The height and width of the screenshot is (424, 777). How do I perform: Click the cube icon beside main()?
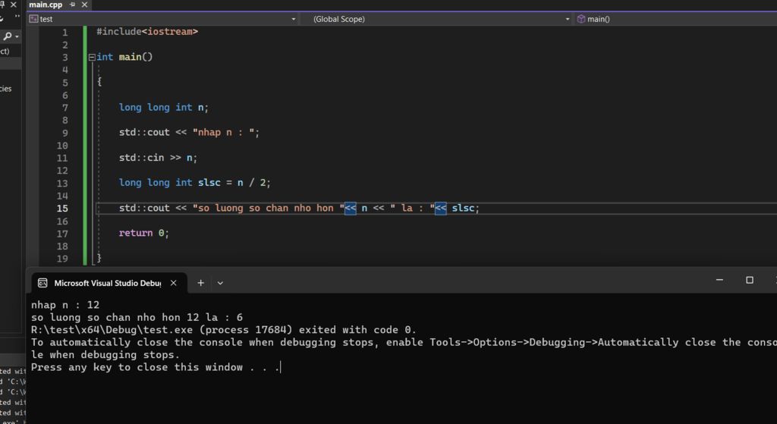[x=581, y=19]
